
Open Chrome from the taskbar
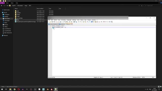click(14, 89)
